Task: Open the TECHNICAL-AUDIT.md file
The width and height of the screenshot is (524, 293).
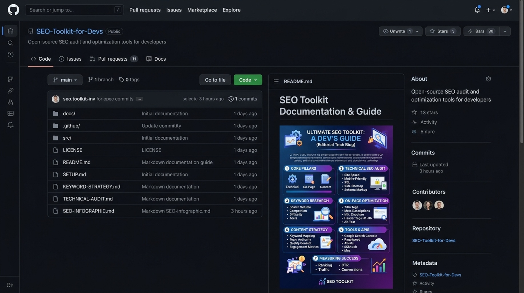Action: click(88, 199)
